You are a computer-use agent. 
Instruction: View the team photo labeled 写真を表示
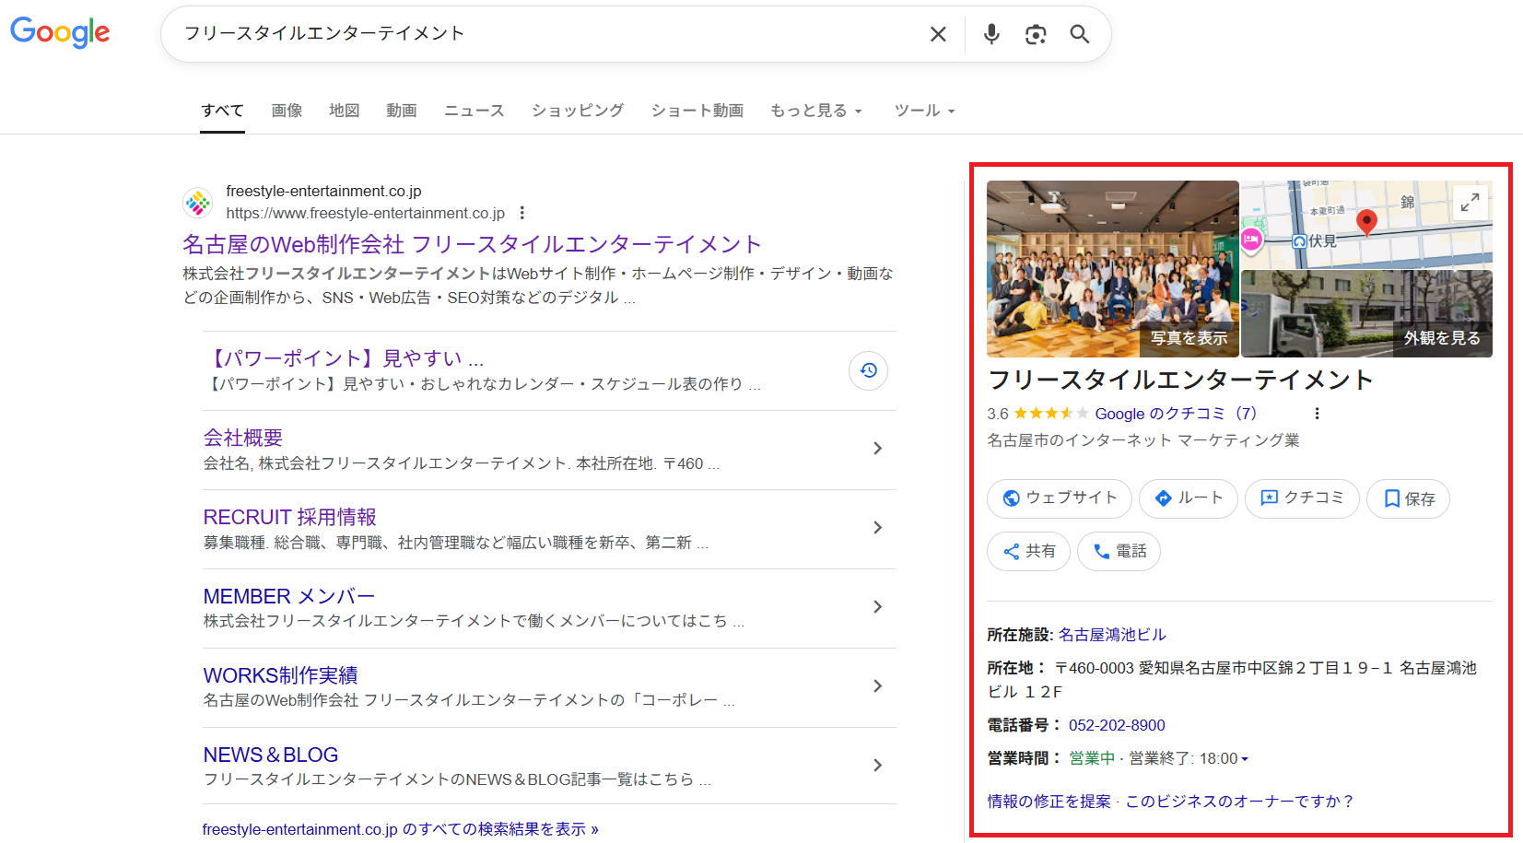click(x=1112, y=268)
